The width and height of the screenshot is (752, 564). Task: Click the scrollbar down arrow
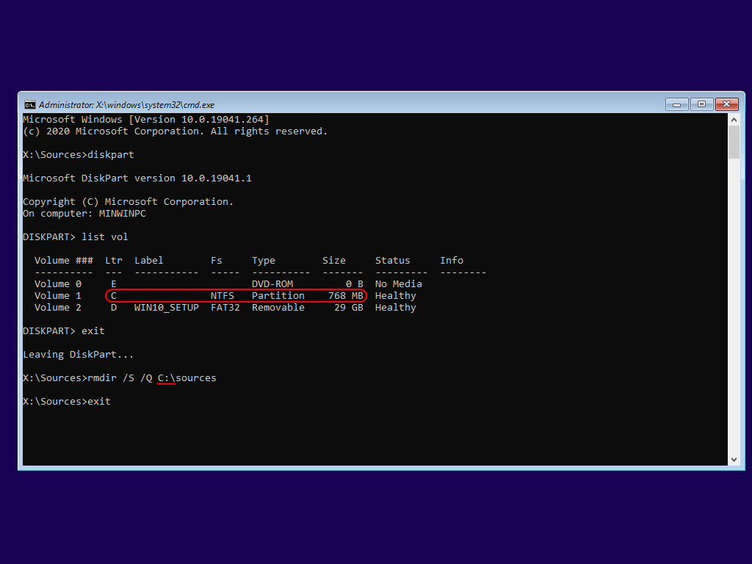[x=734, y=460]
